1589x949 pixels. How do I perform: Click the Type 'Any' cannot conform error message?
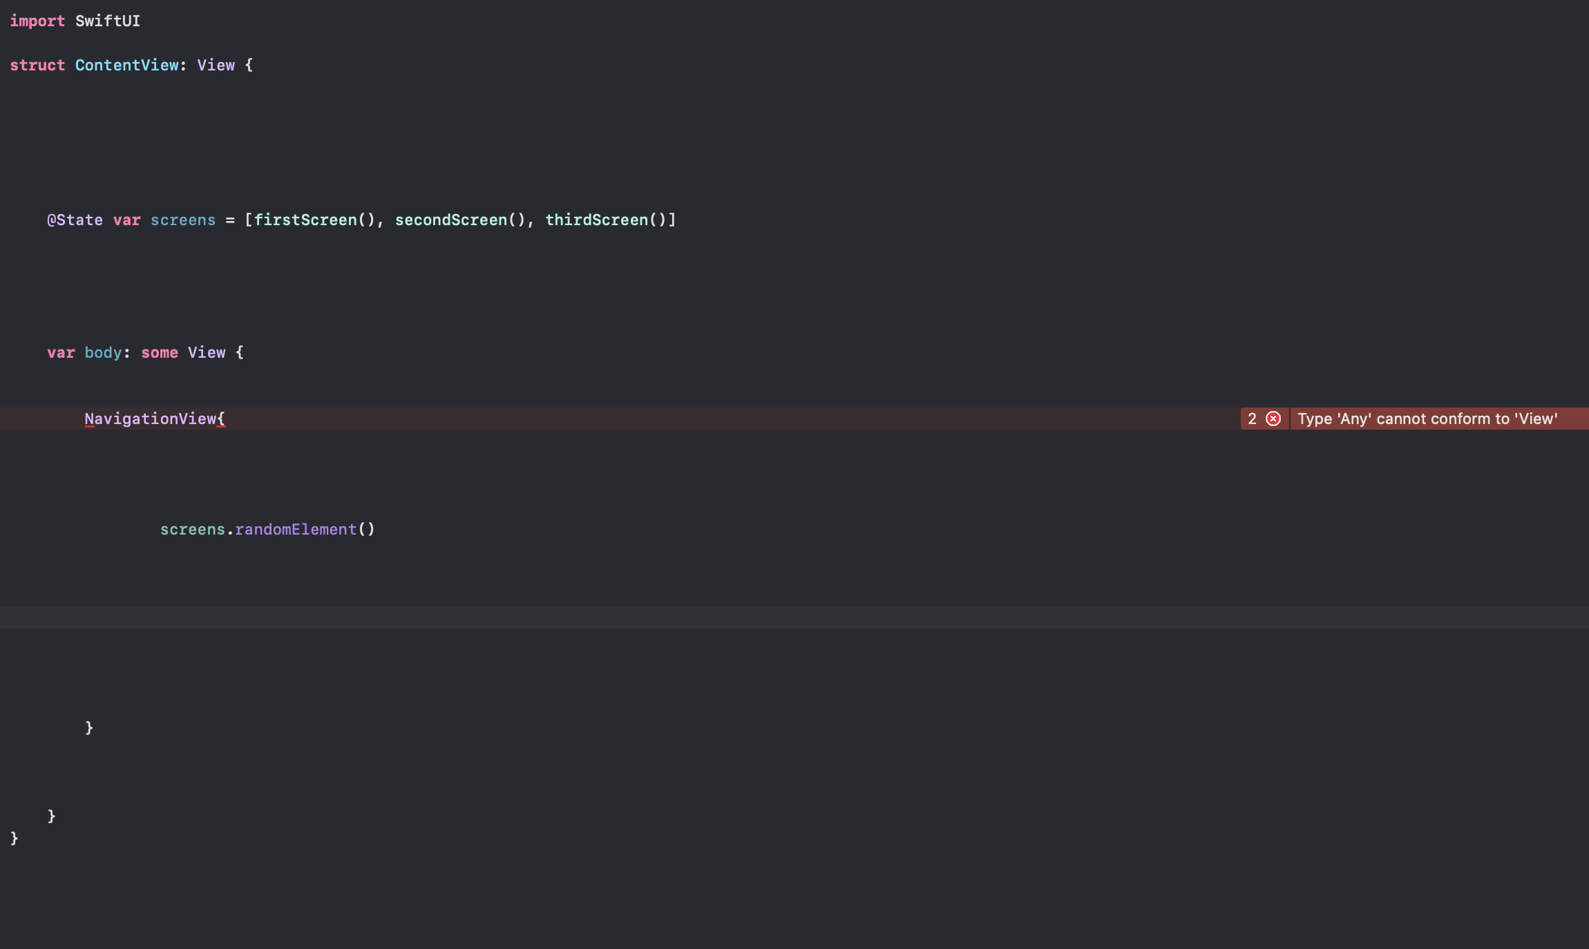point(1427,419)
